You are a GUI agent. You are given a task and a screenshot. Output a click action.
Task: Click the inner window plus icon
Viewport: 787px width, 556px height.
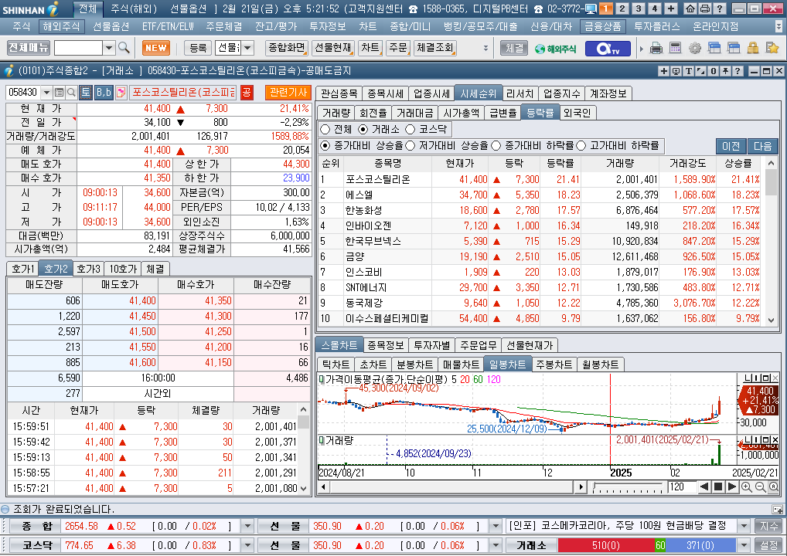coord(663,71)
